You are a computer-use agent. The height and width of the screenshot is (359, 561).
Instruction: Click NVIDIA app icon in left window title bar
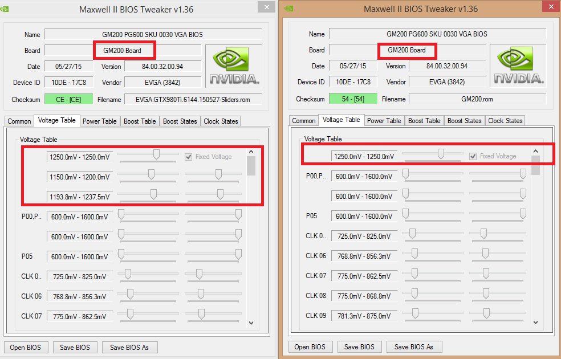click(x=5, y=9)
